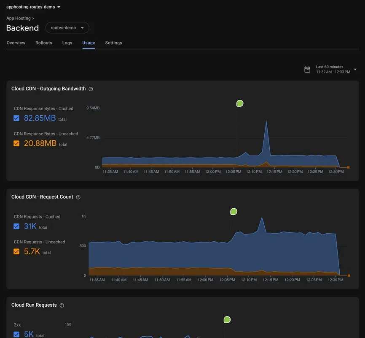The width and height of the screenshot is (365, 338).
Task: Select the Usage tab
Action: [89, 43]
